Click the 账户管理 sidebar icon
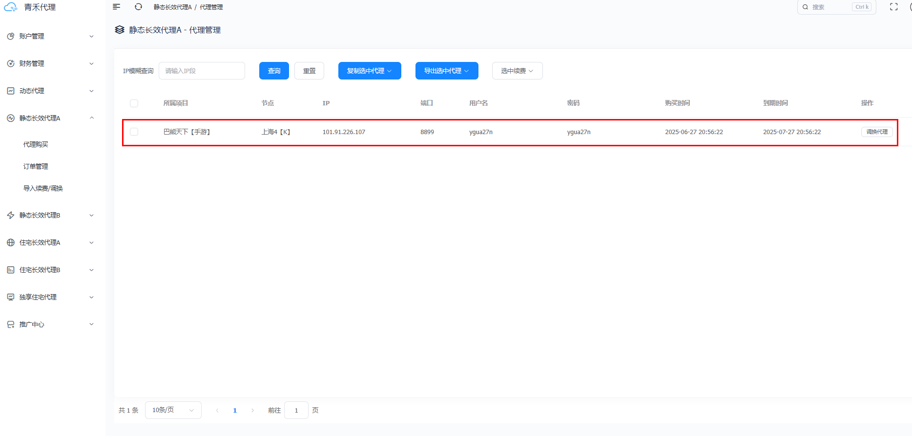The width and height of the screenshot is (912, 436). coord(11,36)
